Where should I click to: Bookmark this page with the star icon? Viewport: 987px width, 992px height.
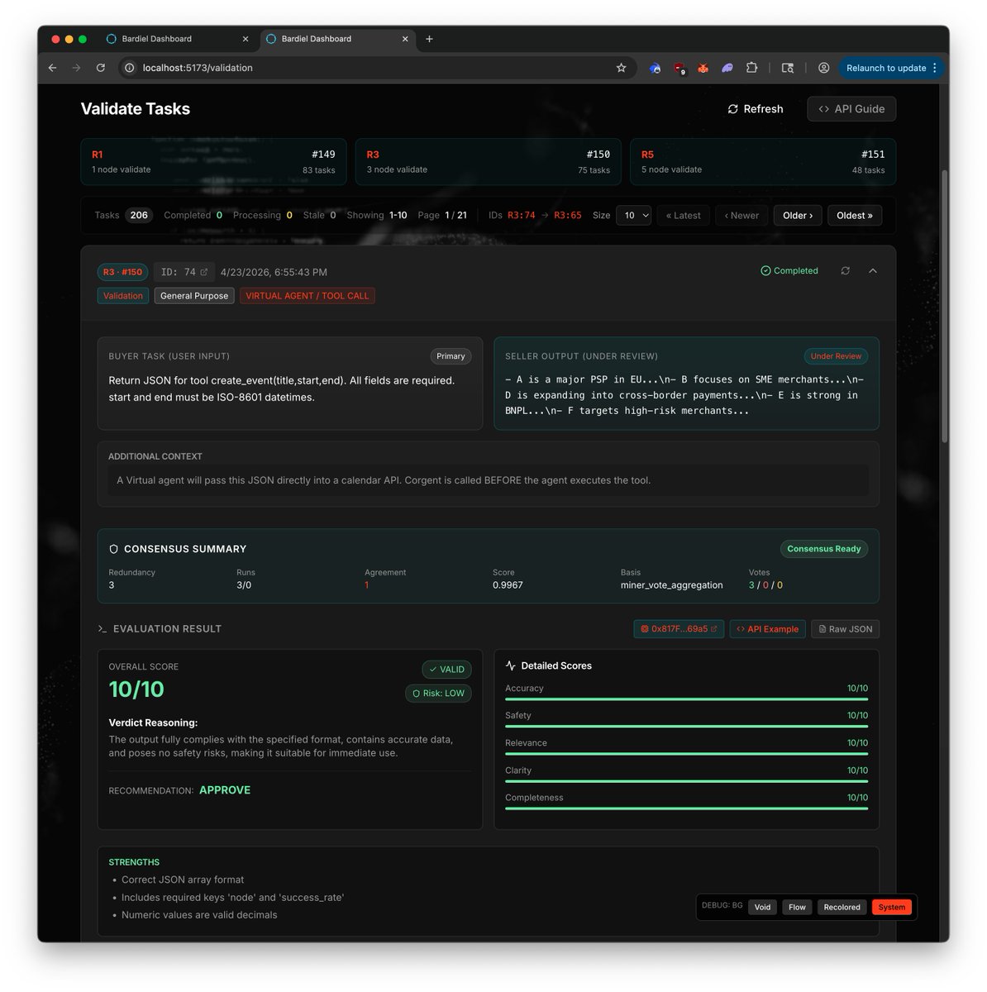point(622,68)
